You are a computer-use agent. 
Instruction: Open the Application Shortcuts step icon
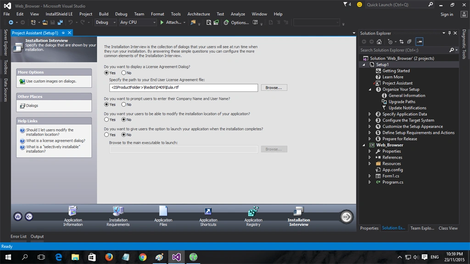pyautogui.click(x=208, y=211)
